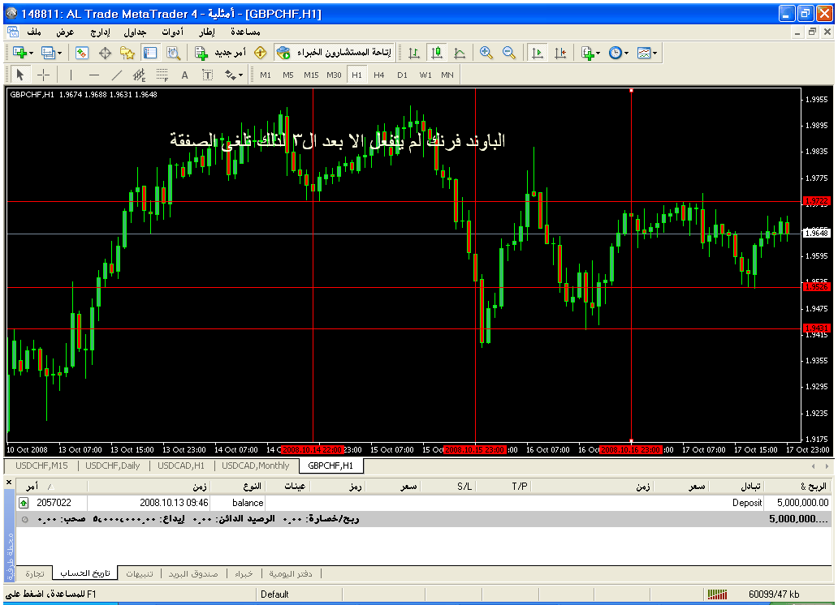Expand the new chart dropdown arrow
Viewport: 838px width, 605px height.
pyautogui.click(x=31, y=53)
